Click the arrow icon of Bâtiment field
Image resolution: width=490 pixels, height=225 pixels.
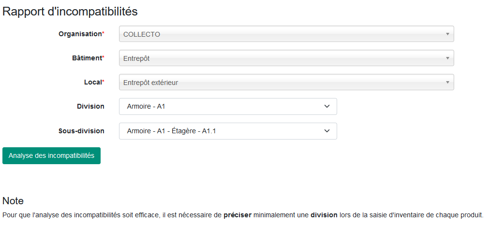click(x=447, y=58)
